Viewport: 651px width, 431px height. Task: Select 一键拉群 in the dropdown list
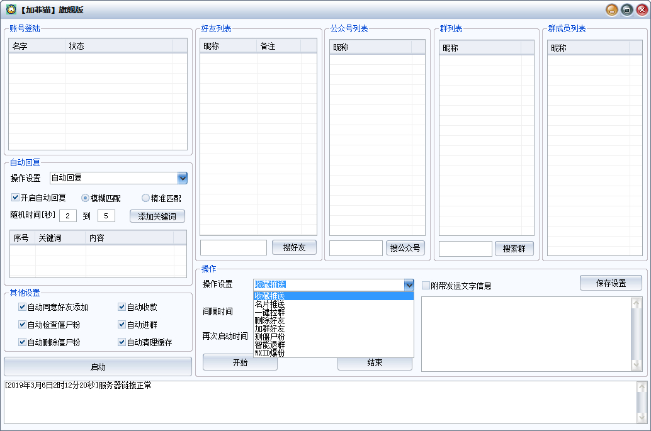point(269,313)
